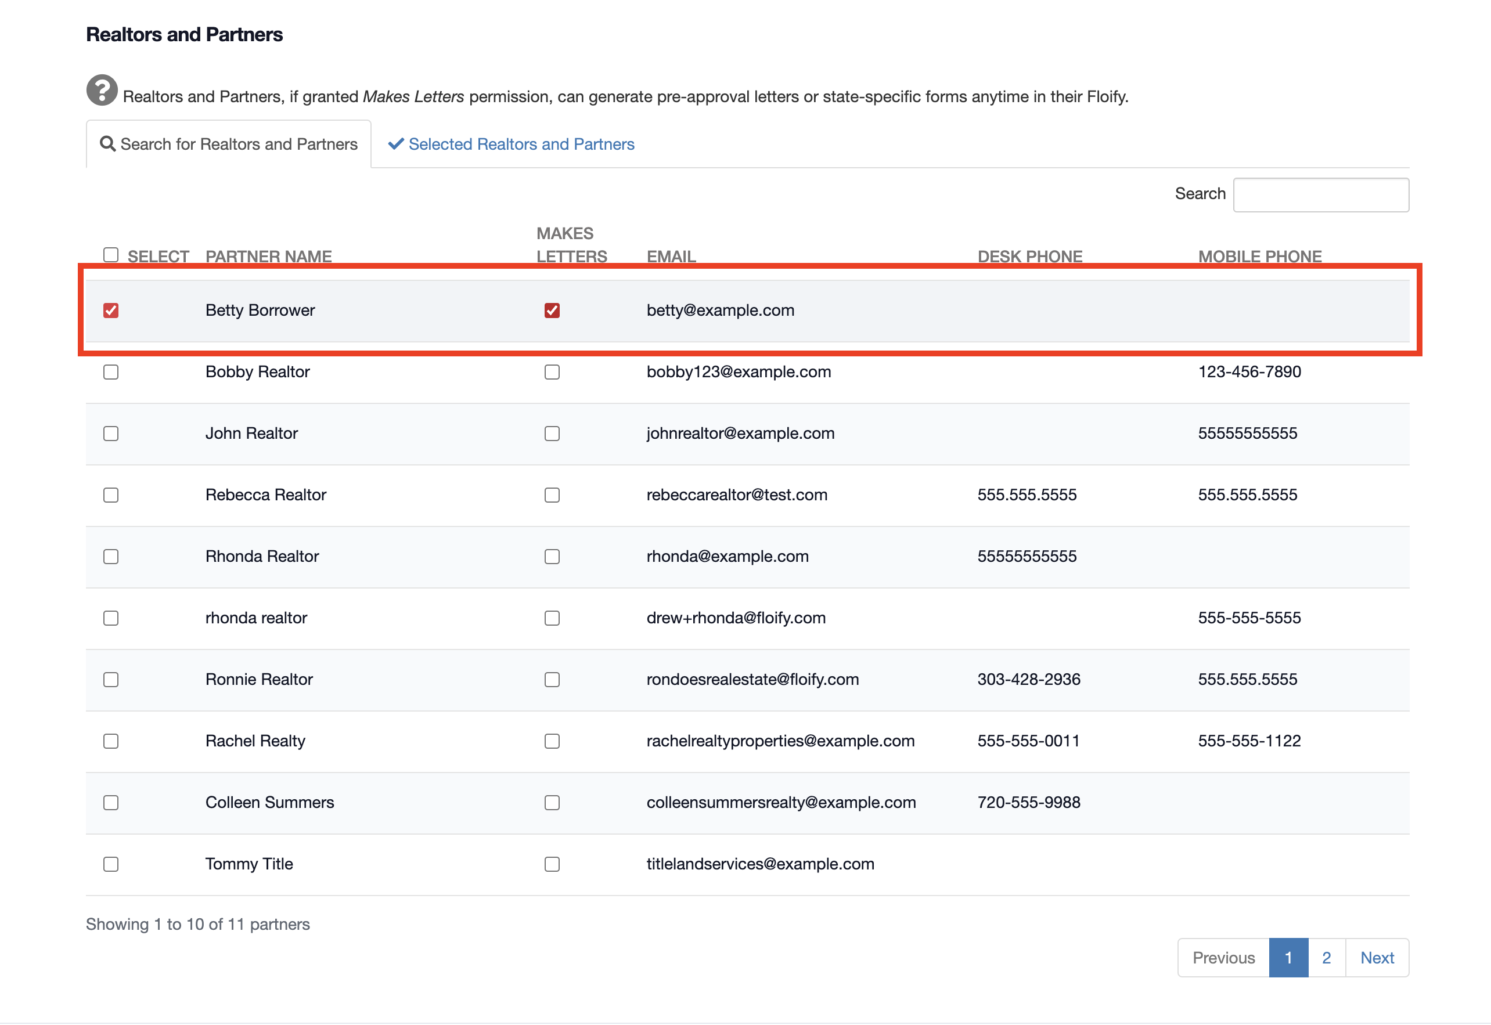Click the magnifier icon in search tab

click(108, 144)
